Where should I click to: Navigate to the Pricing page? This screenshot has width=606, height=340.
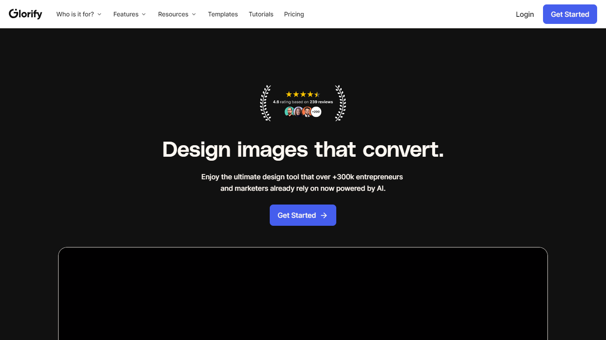(x=294, y=14)
